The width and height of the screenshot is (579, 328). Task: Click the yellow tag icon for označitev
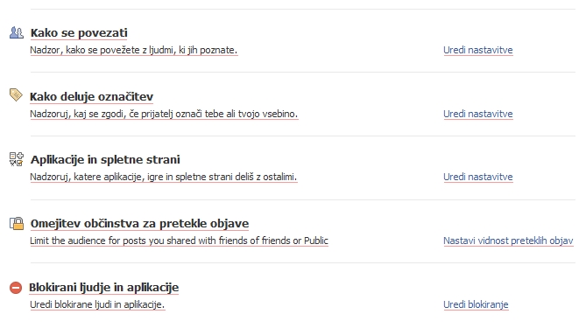click(x=16, y=94)
